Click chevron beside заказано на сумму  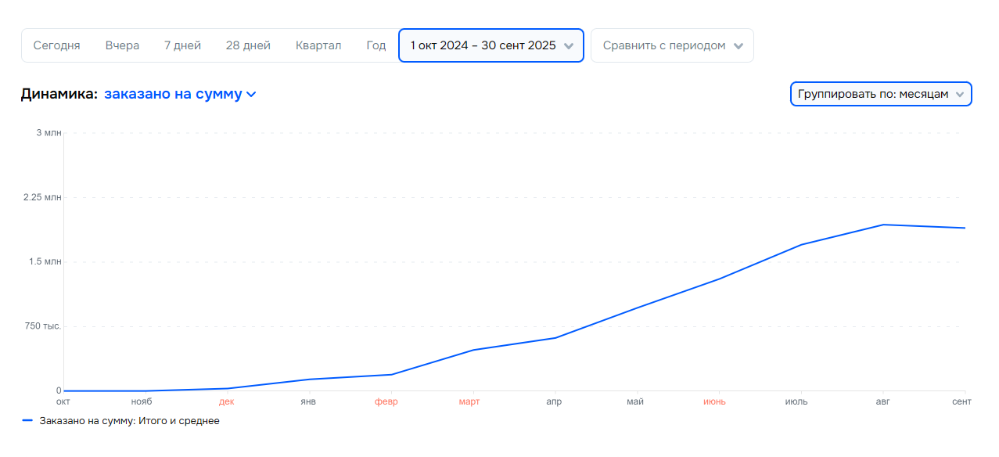point(251,95)
